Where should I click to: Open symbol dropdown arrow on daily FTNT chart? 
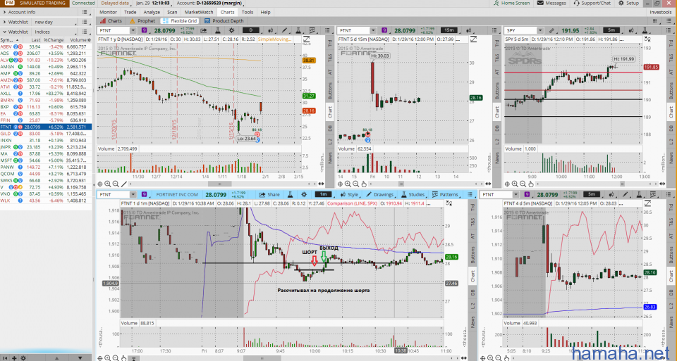[133, 30]
